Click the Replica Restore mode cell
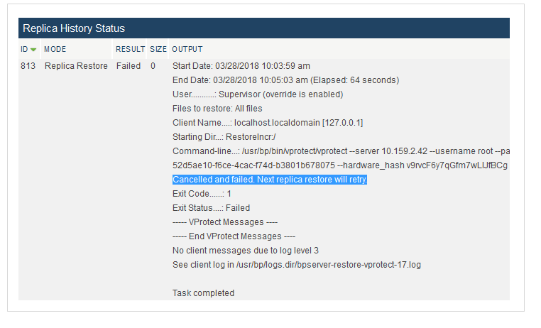The width and height of the screenshot is (541, 328). tap(76, 66)
